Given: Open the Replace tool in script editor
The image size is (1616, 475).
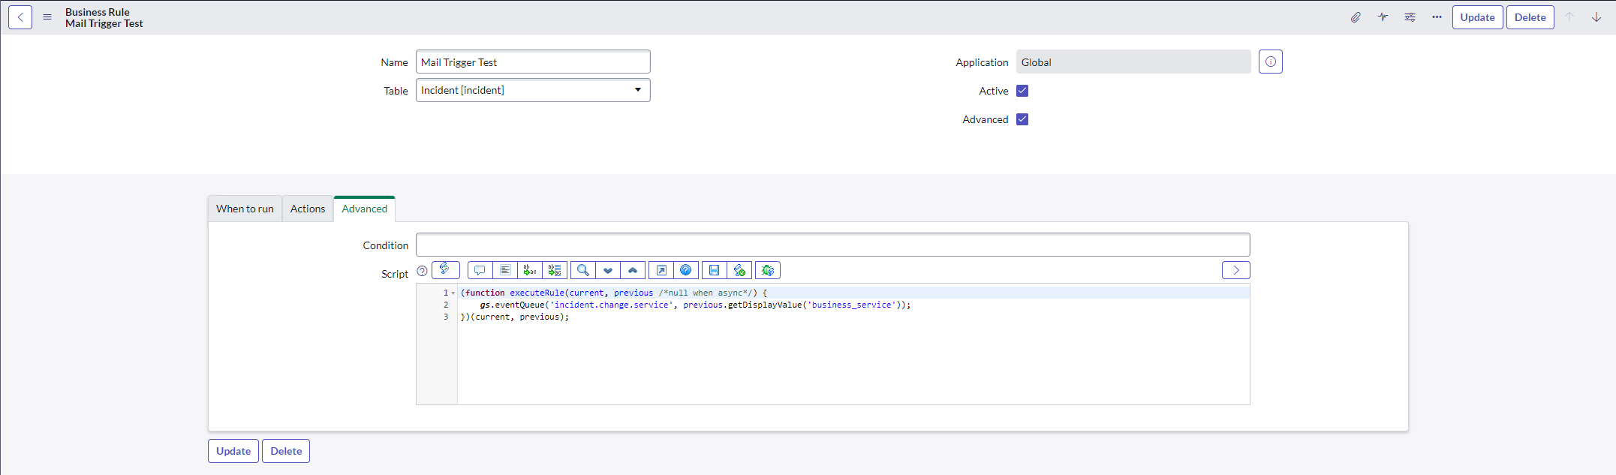Looking at the screenshot, I should click(530, 270).
